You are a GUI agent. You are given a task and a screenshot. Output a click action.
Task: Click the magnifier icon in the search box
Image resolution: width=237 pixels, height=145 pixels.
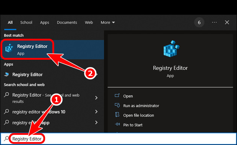[6, 139]
